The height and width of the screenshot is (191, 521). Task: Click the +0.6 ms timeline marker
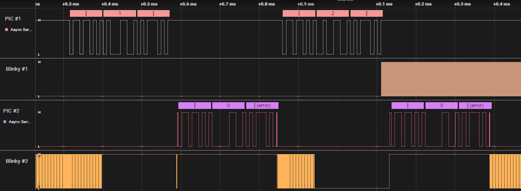(188, 4)
